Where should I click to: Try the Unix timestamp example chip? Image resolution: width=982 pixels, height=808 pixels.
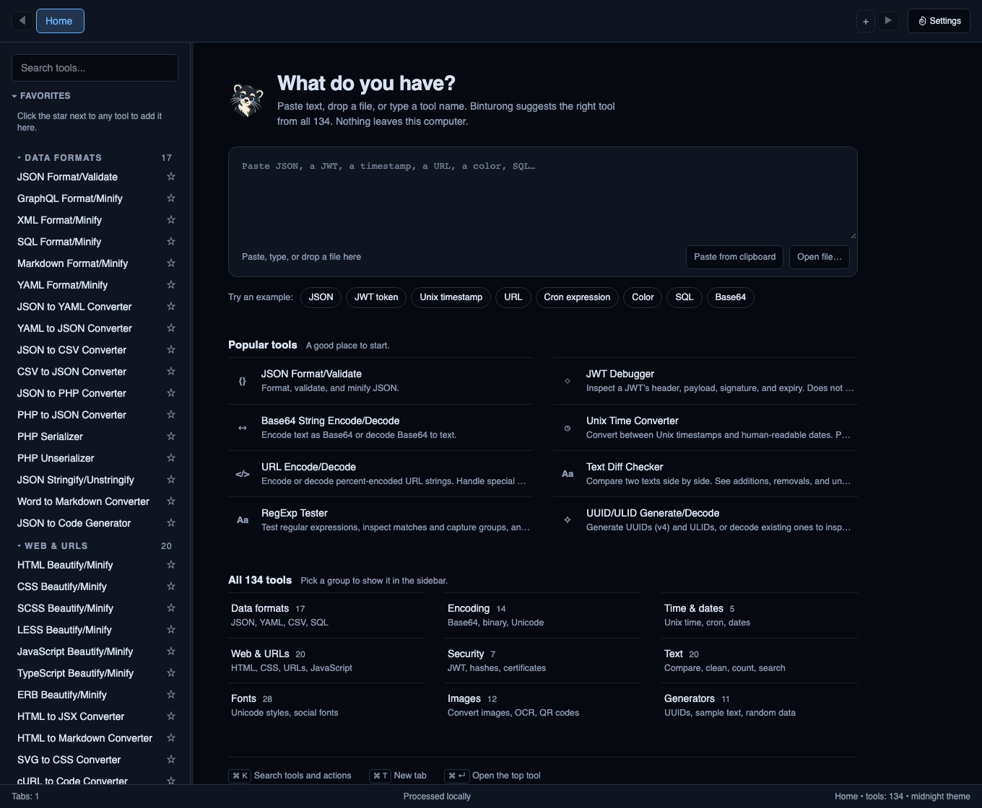coord(451,297)
